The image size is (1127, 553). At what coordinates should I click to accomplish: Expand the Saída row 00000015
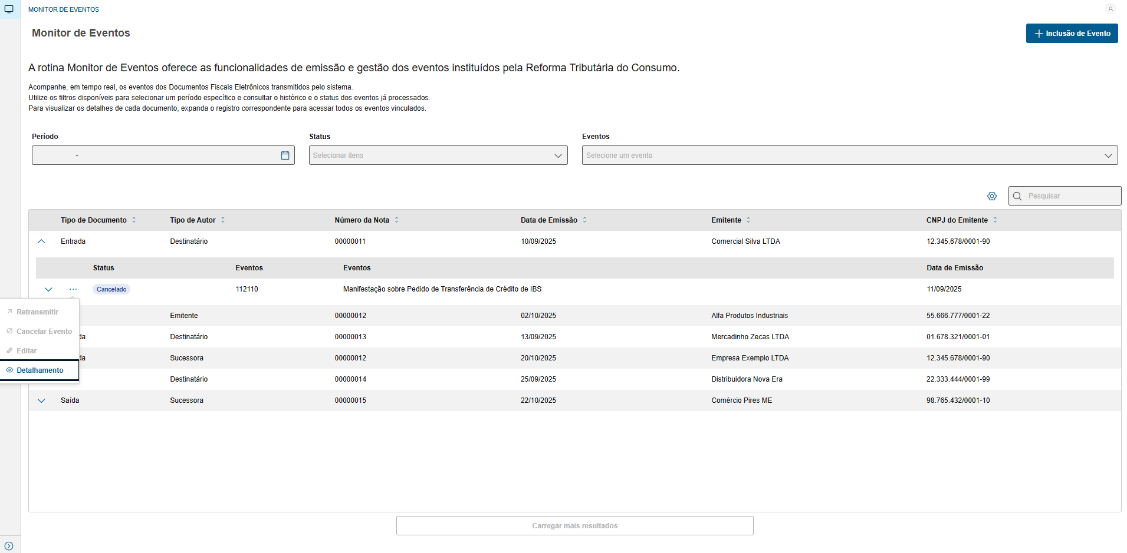click(41, 400)
